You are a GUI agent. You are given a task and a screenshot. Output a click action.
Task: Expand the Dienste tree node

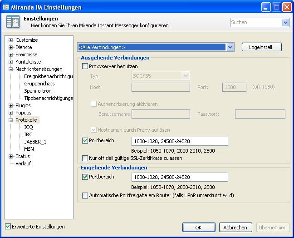coord(11,48)
